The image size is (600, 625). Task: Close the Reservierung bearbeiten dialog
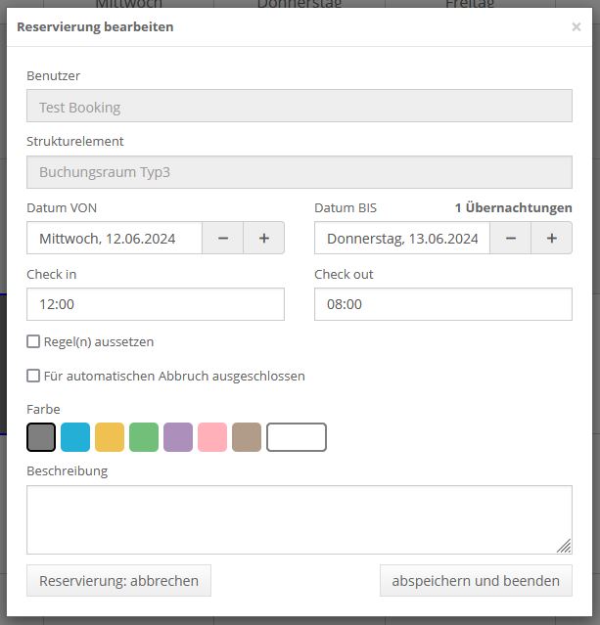(577, 27)
